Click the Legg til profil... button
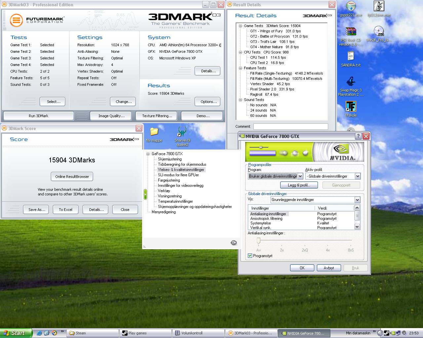This screenshot has width=423, height=338. point(299,185)
